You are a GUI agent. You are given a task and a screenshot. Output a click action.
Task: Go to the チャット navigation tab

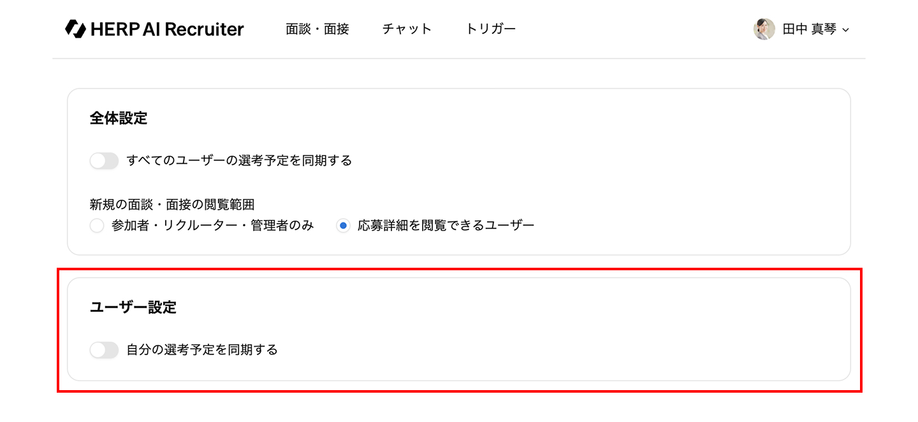pos(407,29)
